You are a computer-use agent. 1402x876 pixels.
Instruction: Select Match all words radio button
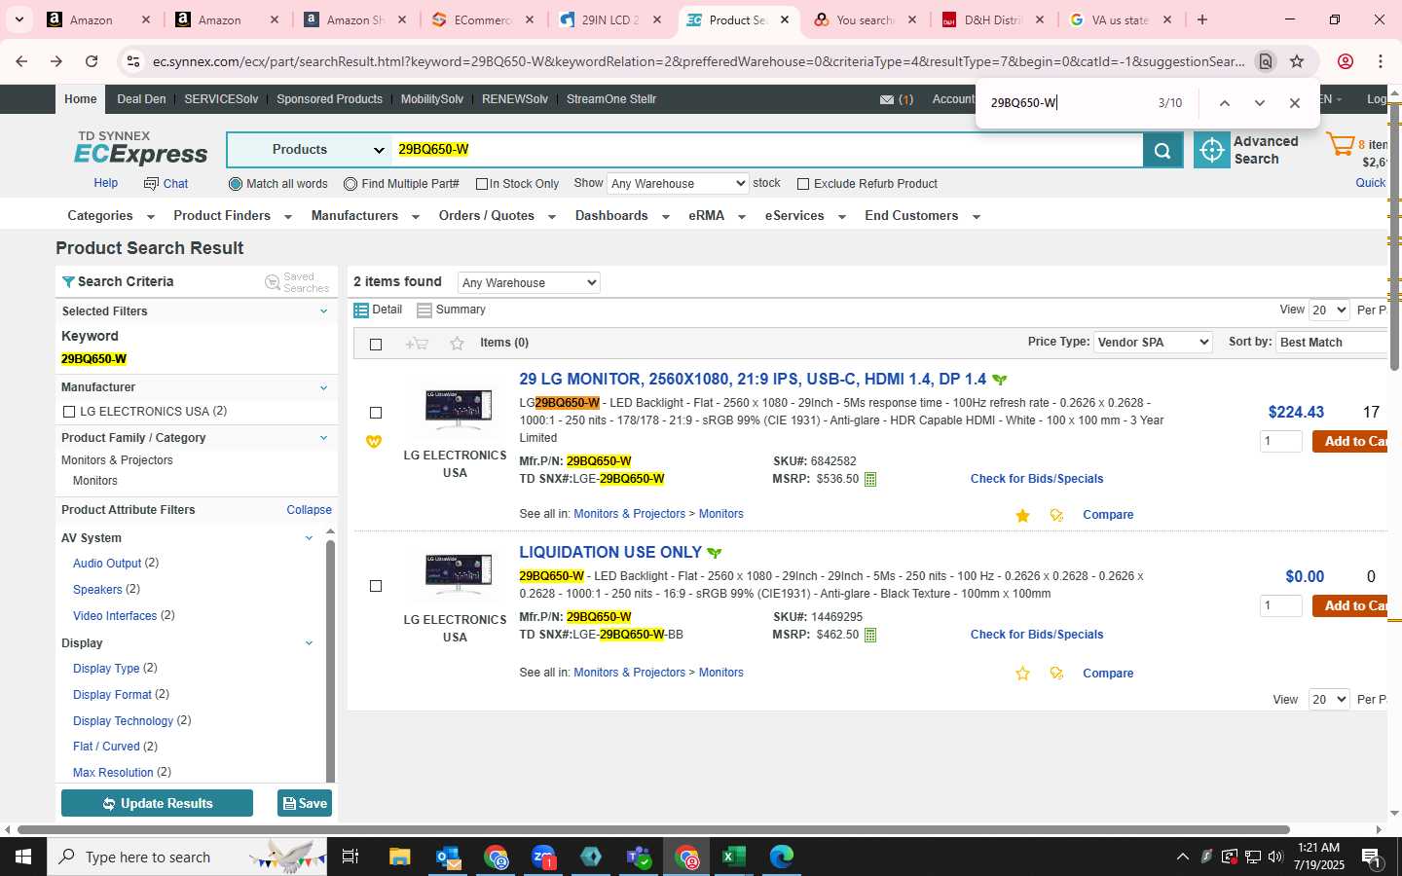tap(235, 184)
